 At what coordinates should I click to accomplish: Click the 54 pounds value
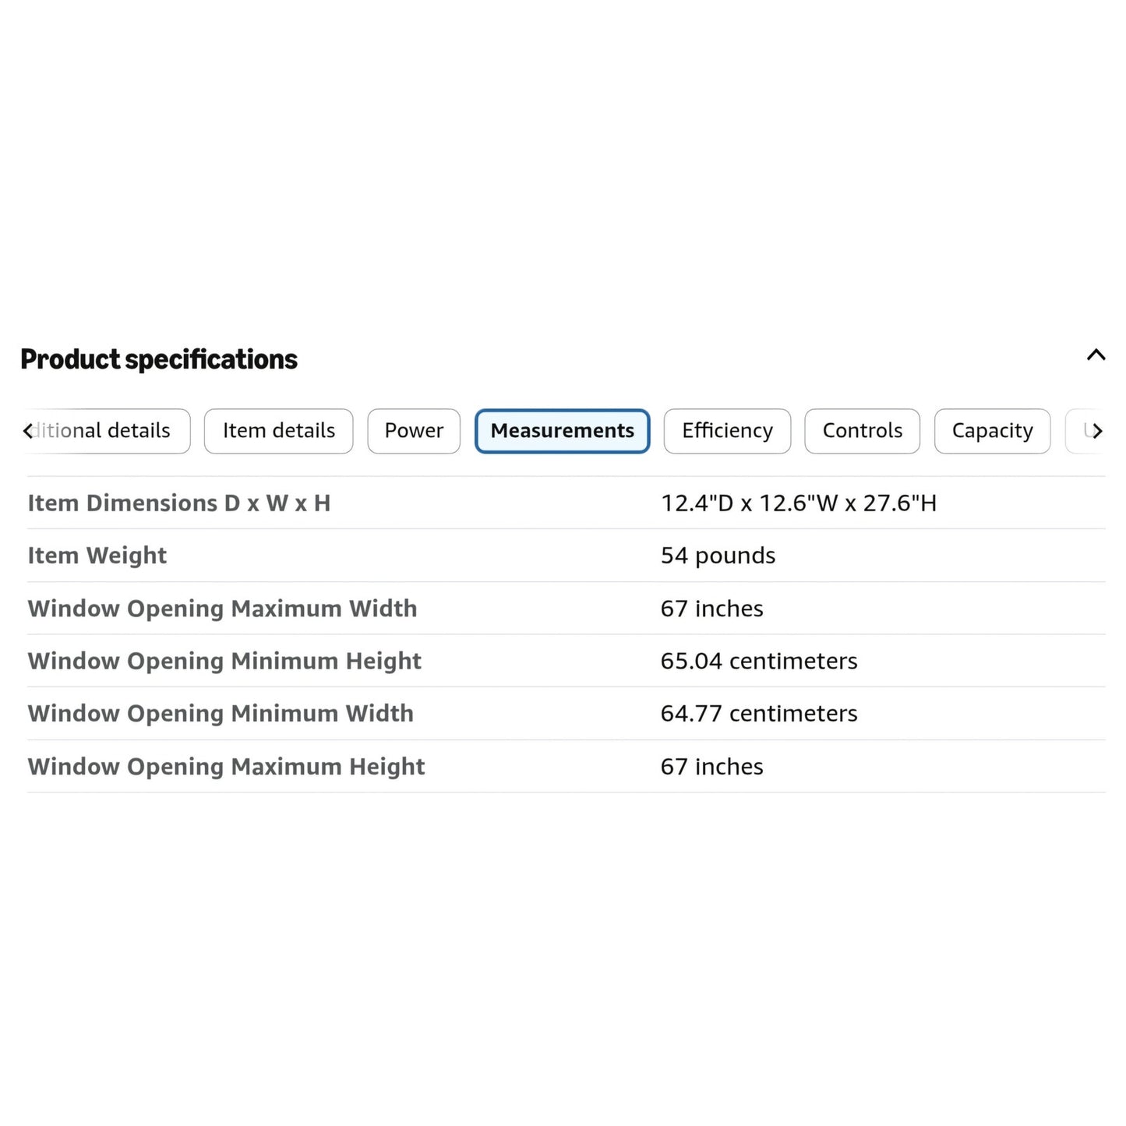coord(718,556)
